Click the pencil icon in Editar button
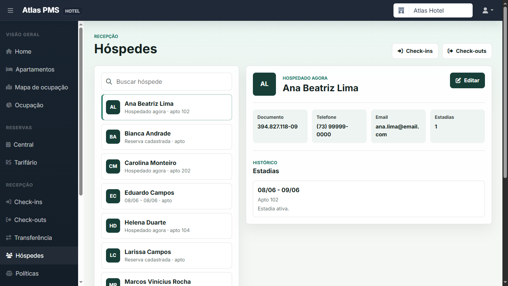 458,80
